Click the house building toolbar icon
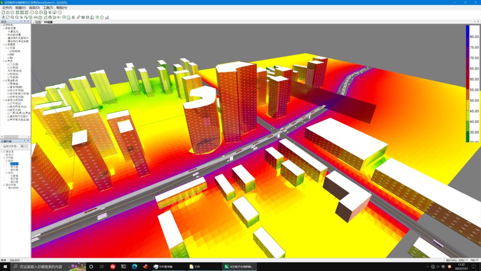 click(69, 17)
